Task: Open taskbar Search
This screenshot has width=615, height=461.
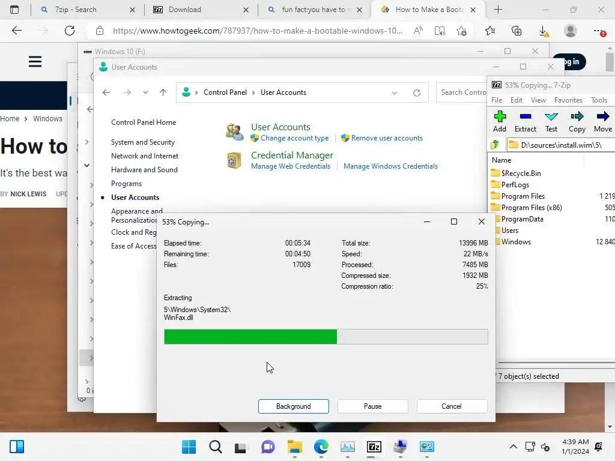Action: click(x=216, y=447)
